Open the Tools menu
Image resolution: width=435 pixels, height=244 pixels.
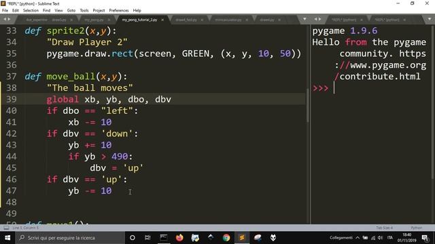coord(84,11)
